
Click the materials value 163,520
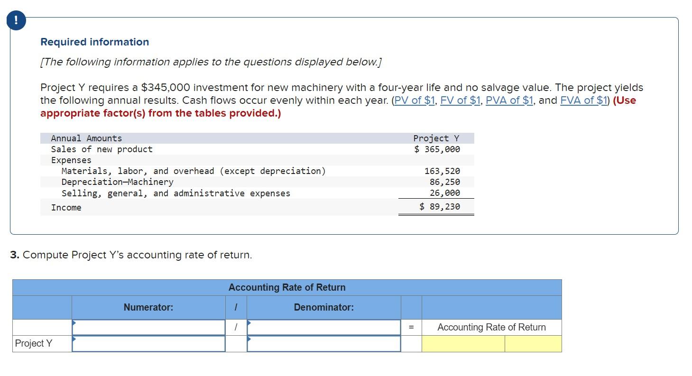pos(442,171)
